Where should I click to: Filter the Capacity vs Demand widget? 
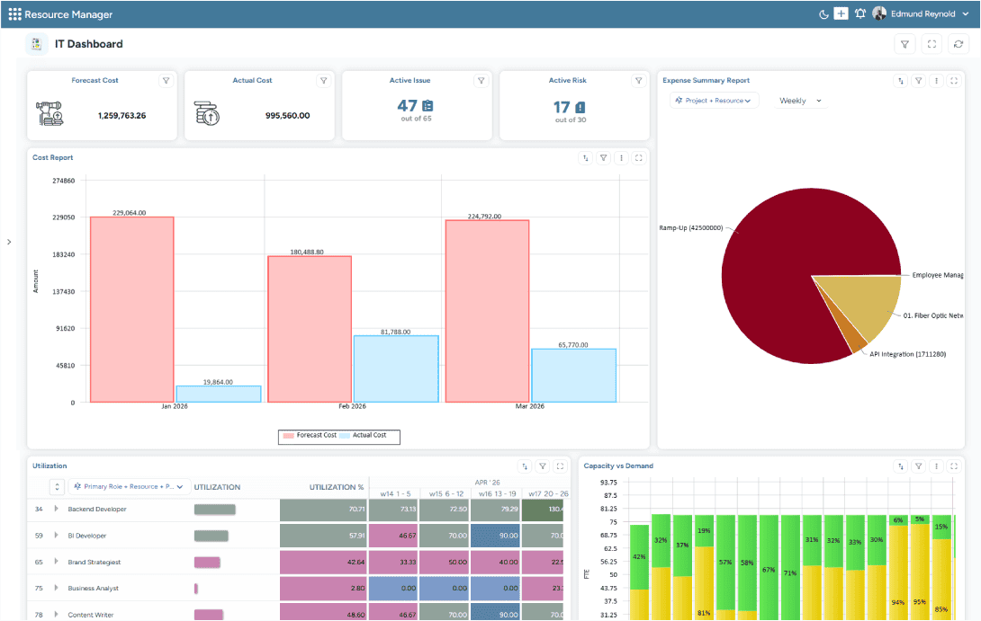click(918, 466)
